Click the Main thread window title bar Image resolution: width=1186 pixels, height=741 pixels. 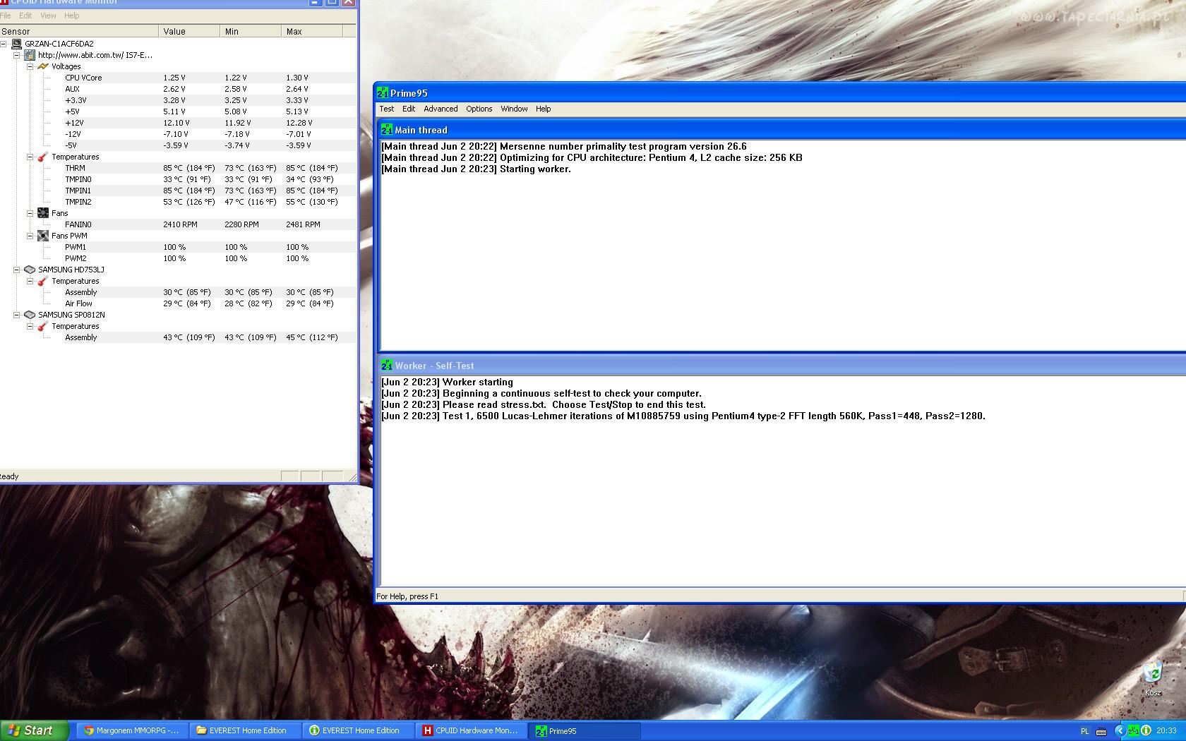tap(782, 130)
